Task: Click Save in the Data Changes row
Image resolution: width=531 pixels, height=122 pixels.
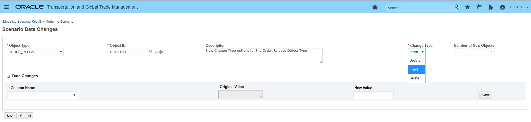Action: click(486, 95)
